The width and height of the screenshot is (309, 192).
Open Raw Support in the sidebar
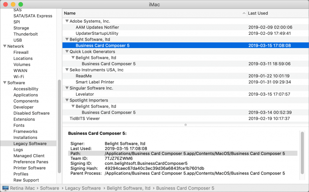click(26, 180)
